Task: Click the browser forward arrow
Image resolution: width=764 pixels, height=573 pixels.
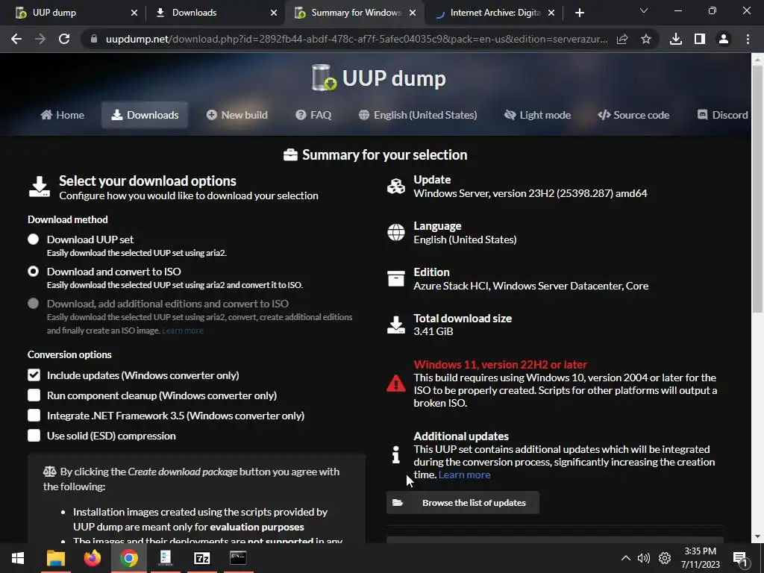Action: (40, 39)
